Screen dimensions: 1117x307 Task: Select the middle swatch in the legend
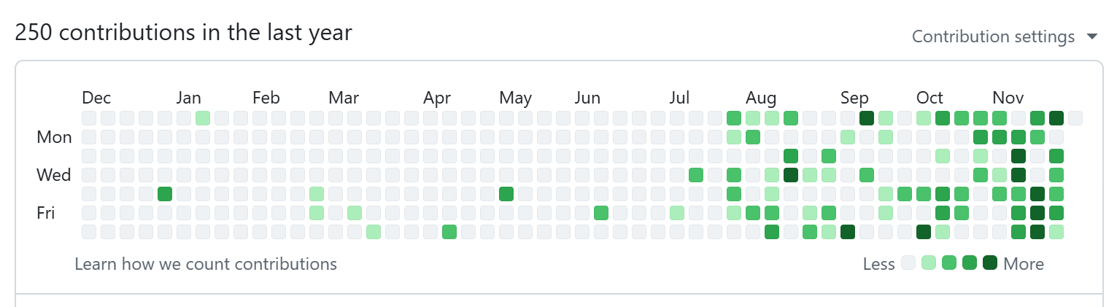point(949,263)
